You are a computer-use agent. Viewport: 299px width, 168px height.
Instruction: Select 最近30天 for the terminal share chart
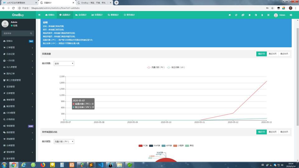(273, 132)
